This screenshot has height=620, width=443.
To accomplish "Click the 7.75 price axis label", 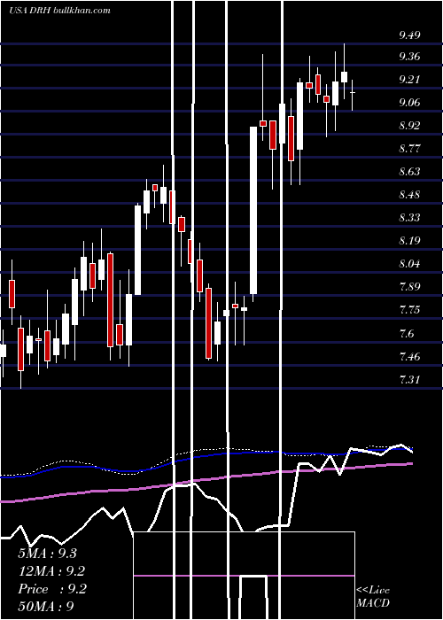I will 409,310.
